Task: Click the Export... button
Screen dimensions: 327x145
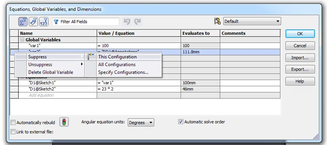Action: point(300,69)
